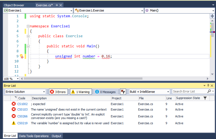The width and height of the screenshot is (216, 139).
Task: Sort by the File column header
Action: pyautogui.click(x=152, y=98)
